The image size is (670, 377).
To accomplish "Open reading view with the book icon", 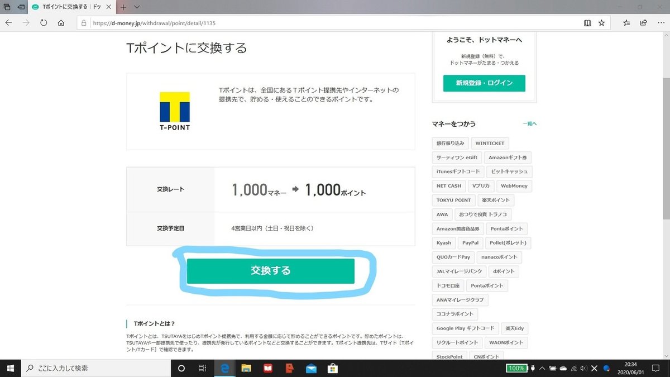I will pyautogui.click(x=587, y=23).
